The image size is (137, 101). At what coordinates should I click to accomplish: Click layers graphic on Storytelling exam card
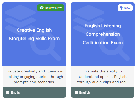pyautogui.click(x=20, y=20)
